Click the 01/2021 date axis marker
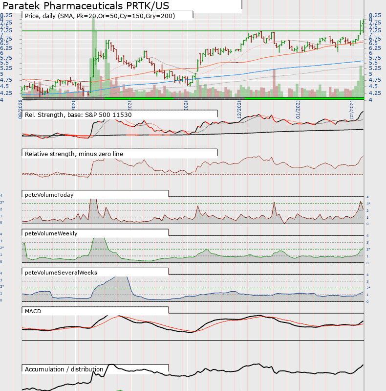The width and height of the screenshot is (386, 391). pos(298,110)
